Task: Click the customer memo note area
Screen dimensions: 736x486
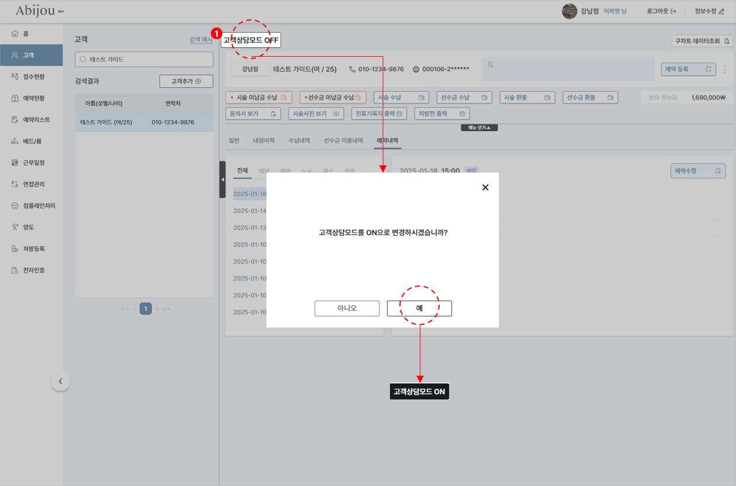Action: click(568, 69)
